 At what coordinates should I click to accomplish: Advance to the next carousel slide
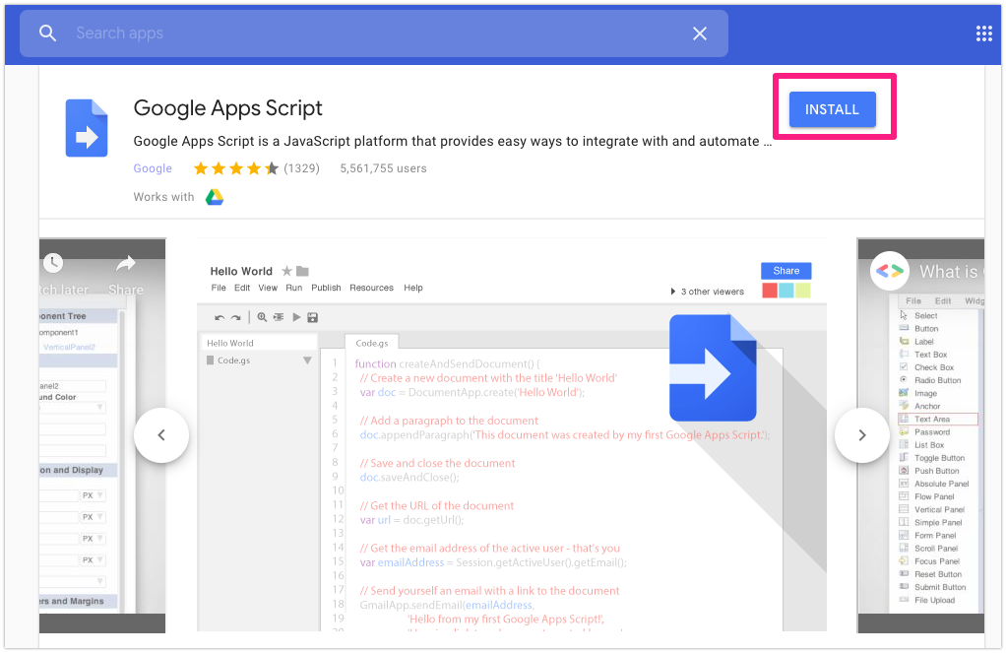pos(862,434)
